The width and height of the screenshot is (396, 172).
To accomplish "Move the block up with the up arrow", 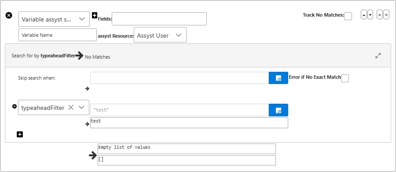I will point(364,15).
